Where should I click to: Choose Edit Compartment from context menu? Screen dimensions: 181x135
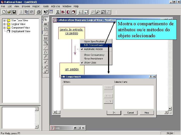[x=96, y=45]
